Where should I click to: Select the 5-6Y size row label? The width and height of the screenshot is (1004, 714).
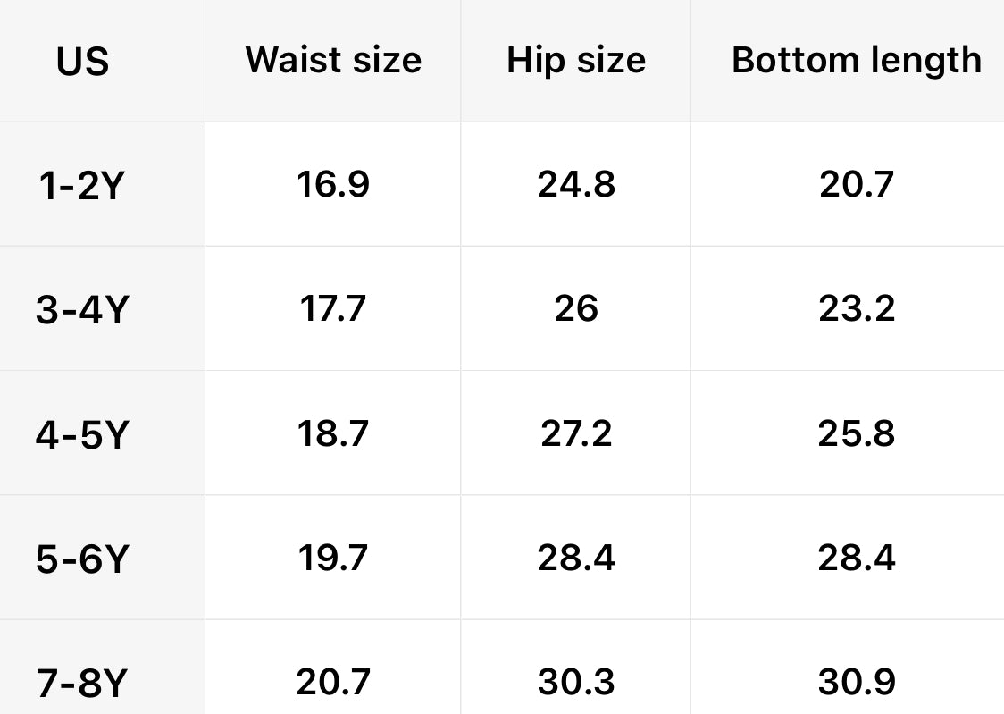(82, 559)
